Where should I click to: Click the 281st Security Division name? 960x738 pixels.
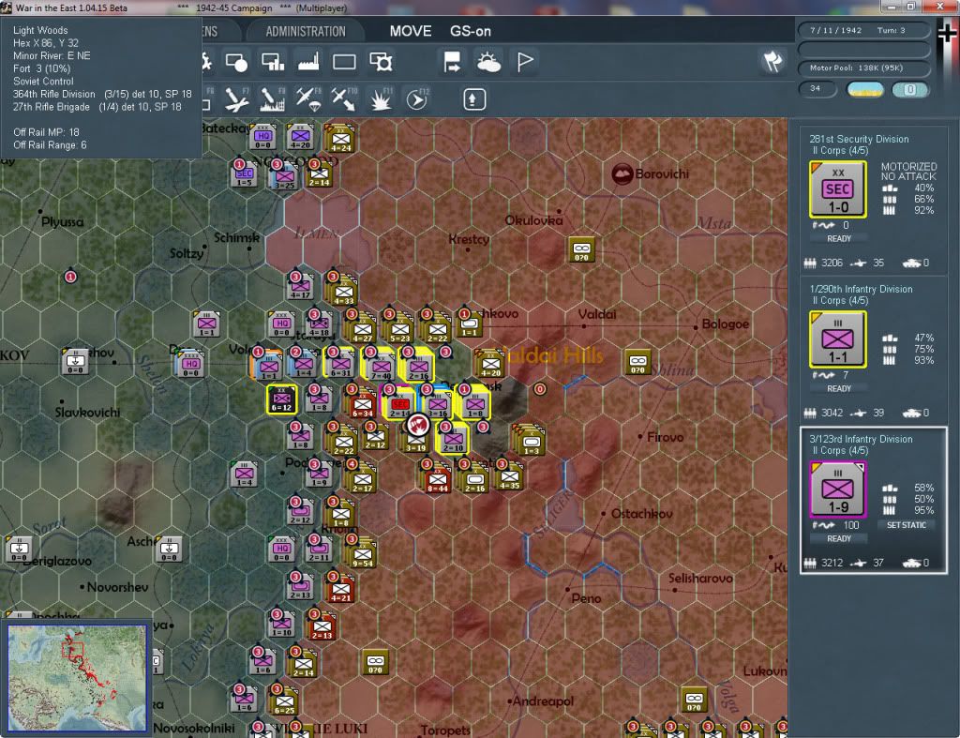[859, 139]
